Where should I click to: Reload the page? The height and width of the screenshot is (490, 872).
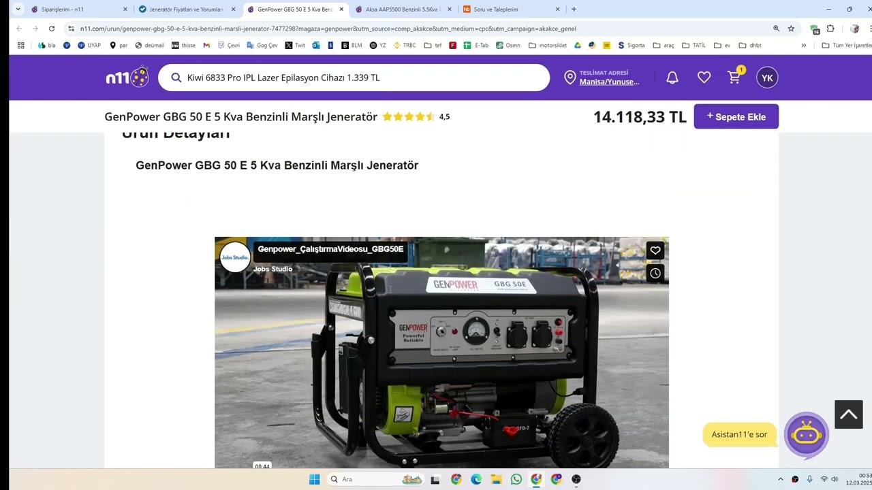click(52, 29)
